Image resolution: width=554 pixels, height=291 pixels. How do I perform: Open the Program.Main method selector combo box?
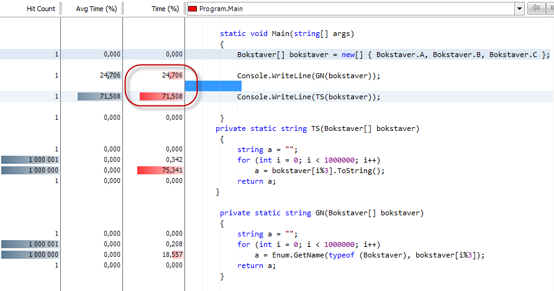click(355, 9)
